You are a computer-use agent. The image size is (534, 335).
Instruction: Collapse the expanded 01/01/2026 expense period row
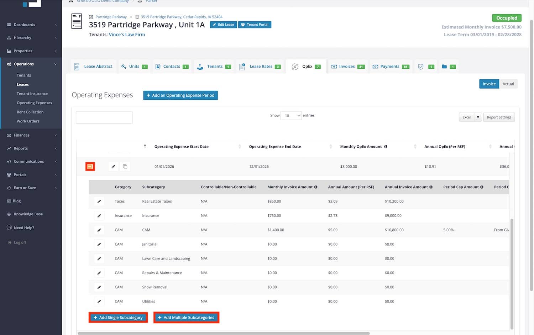point(90,167)
